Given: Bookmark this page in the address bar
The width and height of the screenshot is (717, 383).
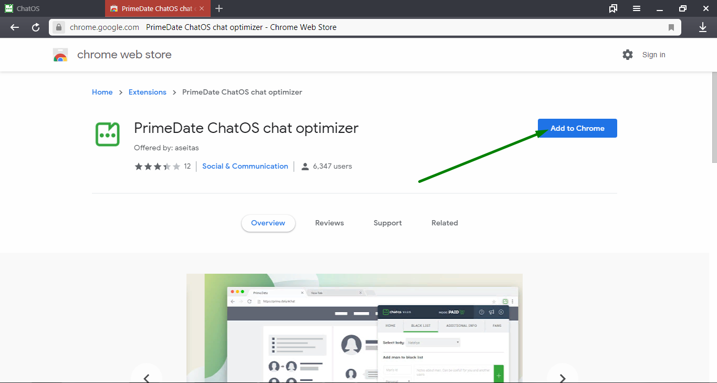Looking at the screenshot, I should tap(671, 27).
